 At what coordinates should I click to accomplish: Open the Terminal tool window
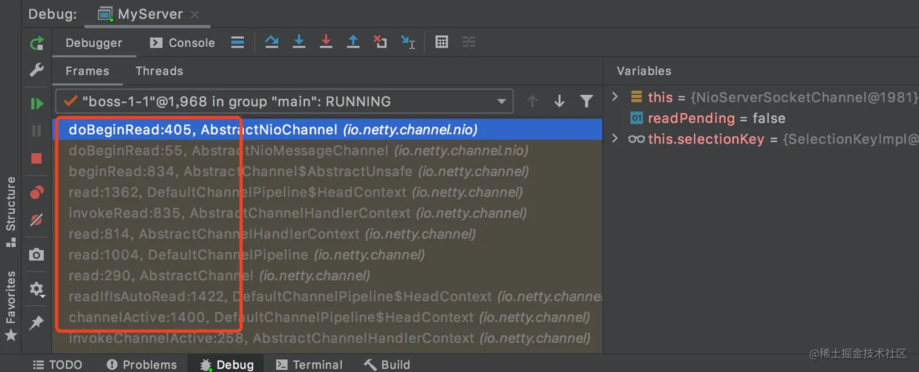click(x=309, y=365)
